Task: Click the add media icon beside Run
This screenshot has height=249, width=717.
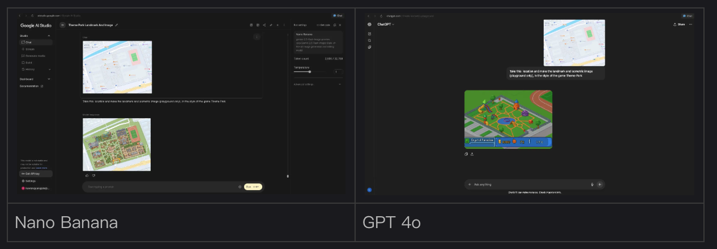Action: pyautogui.click(x=240, y=186)
